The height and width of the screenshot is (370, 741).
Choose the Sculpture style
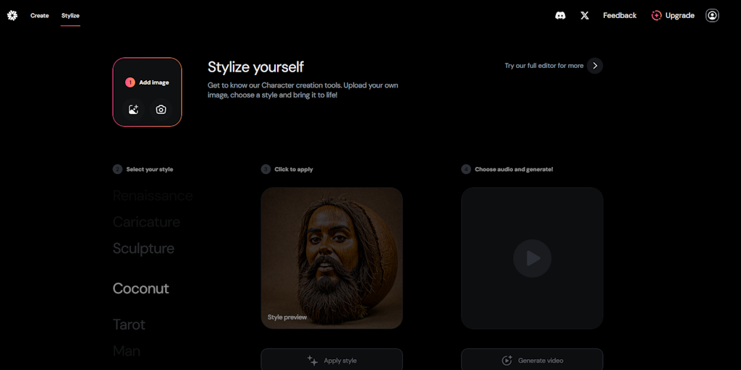[x=143, y=249]
